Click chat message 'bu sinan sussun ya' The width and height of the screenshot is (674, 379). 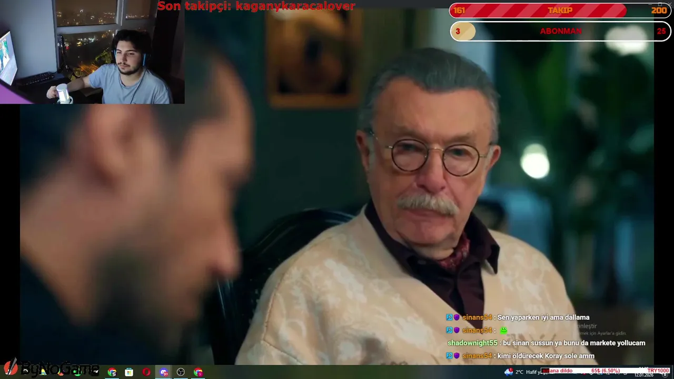[x=574, y=343]
